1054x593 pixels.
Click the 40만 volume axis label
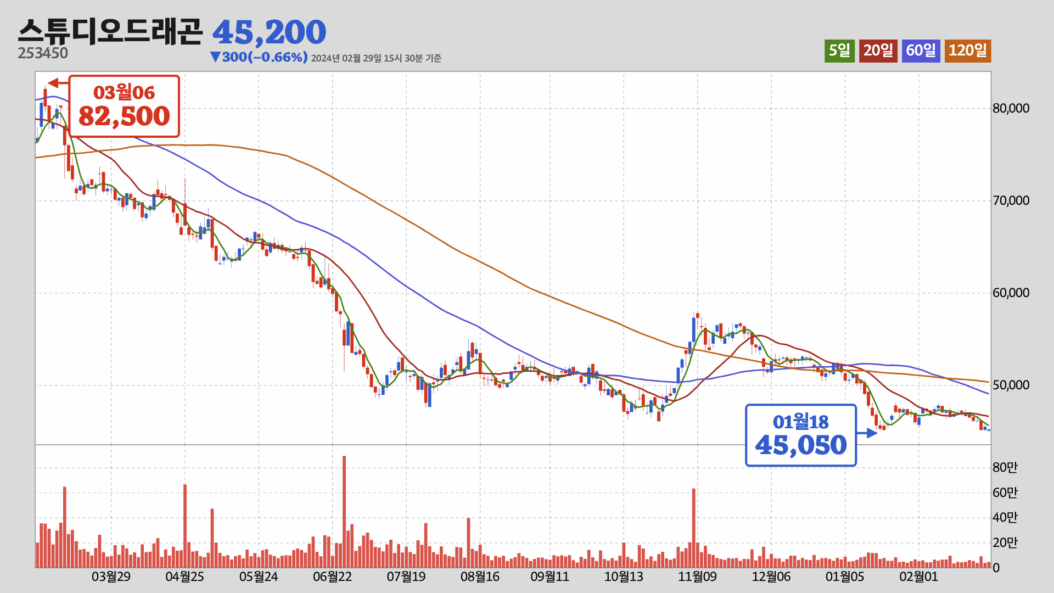1005,517
